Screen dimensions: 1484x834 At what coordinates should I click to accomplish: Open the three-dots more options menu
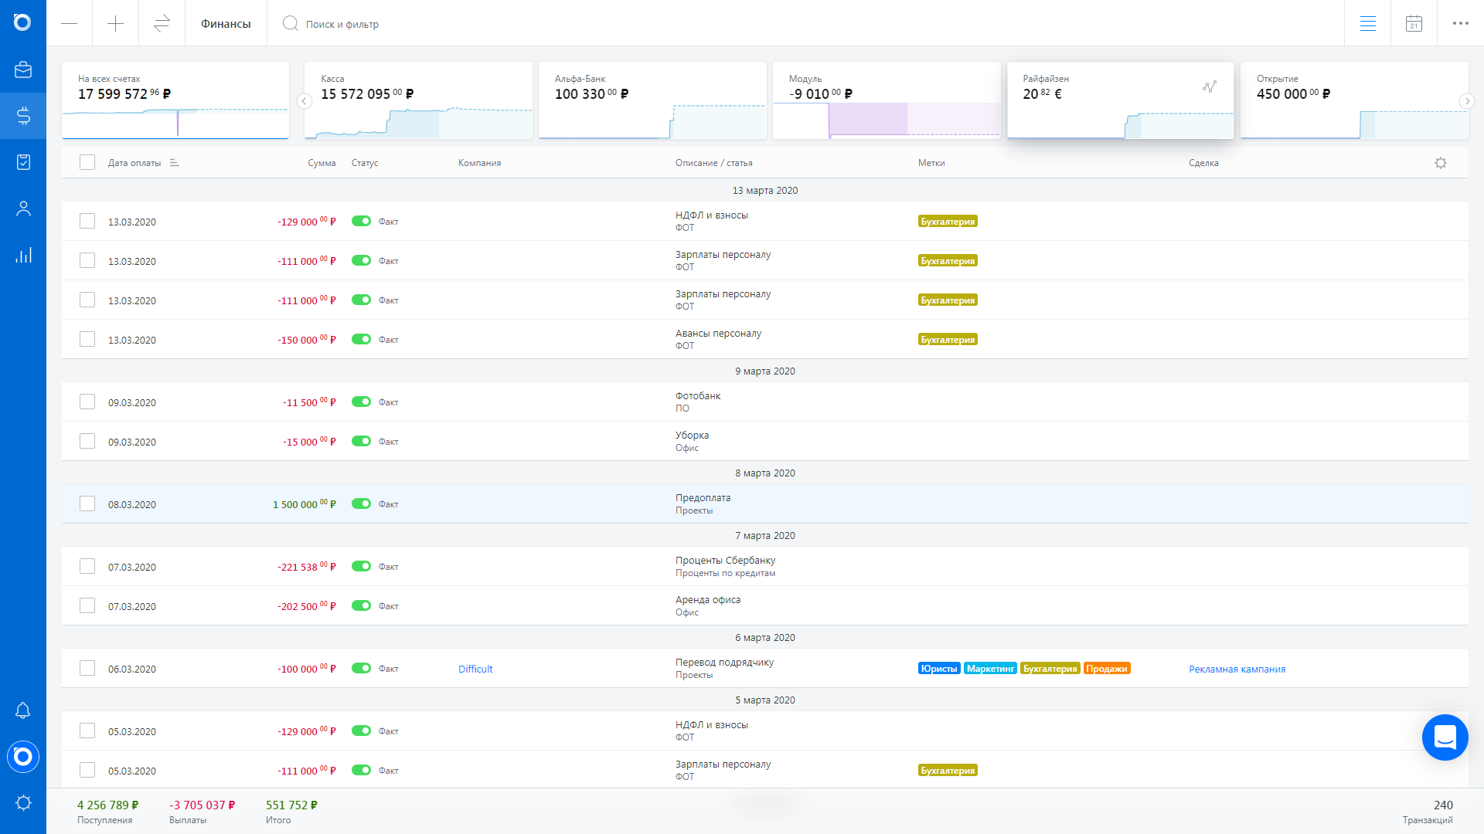(x=1460, y=24)
